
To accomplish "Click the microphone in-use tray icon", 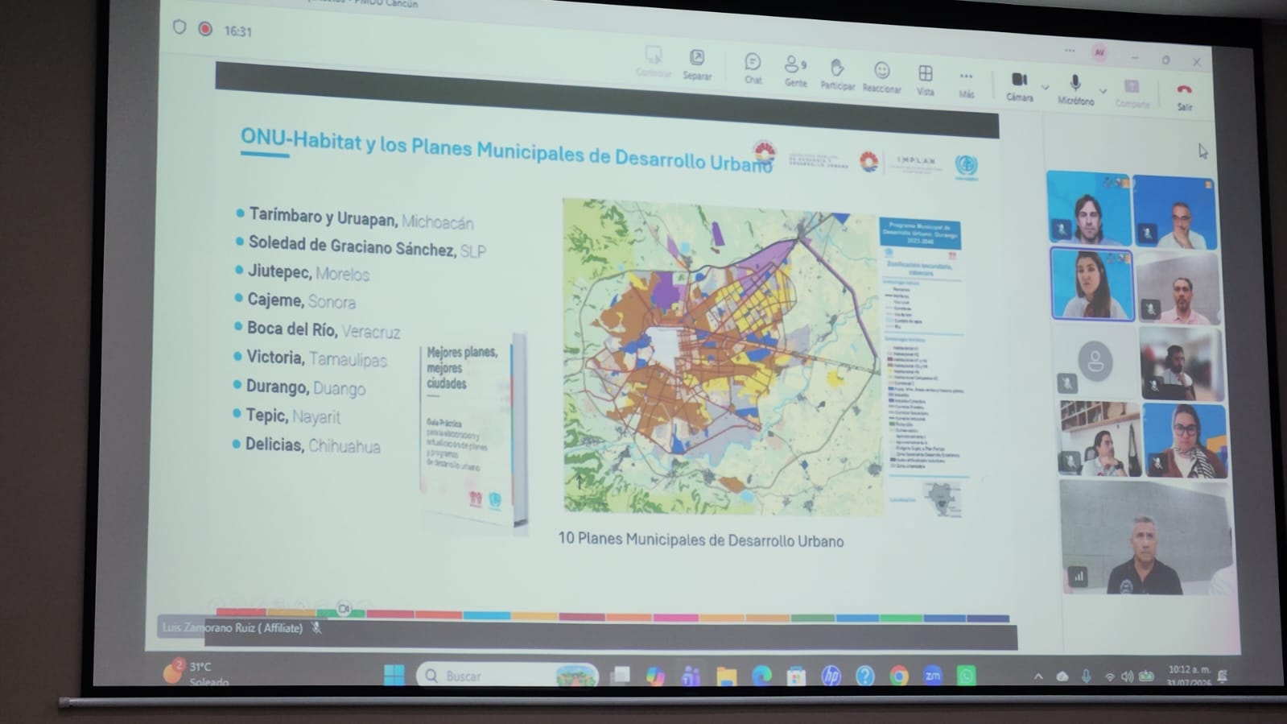I will pos(1087,676).
